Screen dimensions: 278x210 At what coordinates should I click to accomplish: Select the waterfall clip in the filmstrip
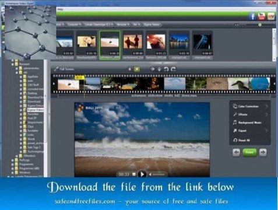click(x=196, y=84)
